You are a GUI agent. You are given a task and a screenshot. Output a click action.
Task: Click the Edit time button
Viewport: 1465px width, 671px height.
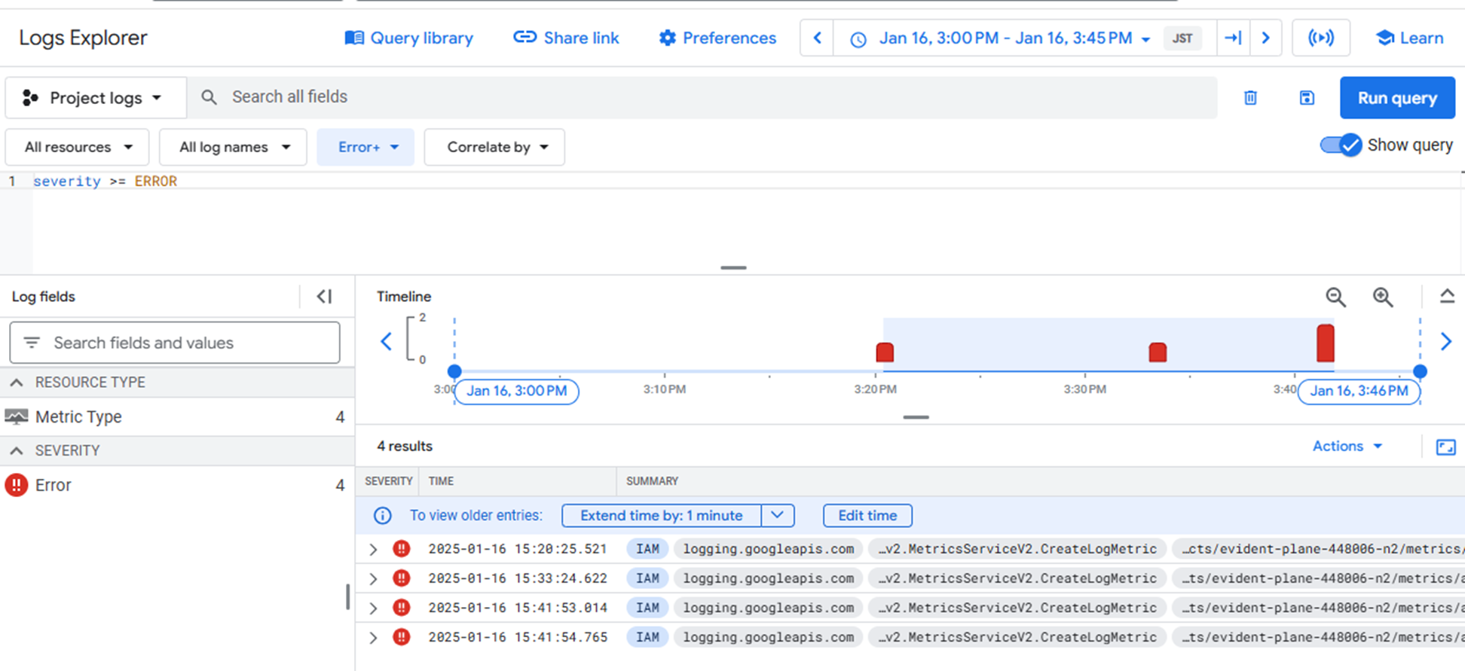pos(867,516)
